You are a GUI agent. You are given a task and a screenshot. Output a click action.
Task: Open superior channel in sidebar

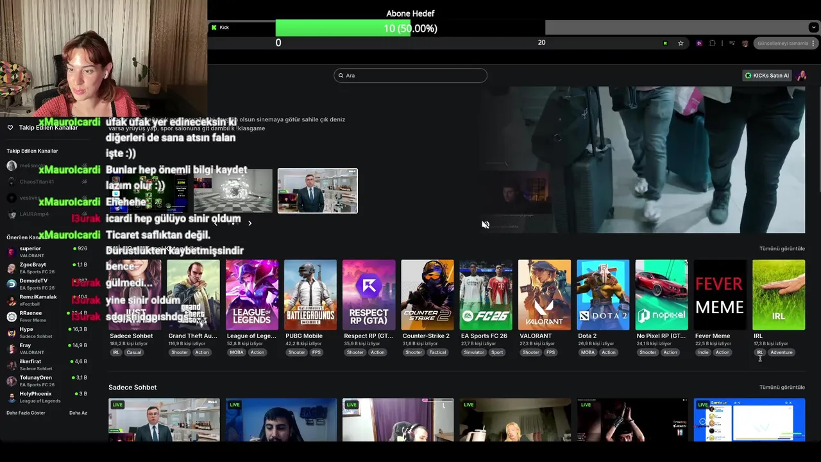click(x=47, y=252)
